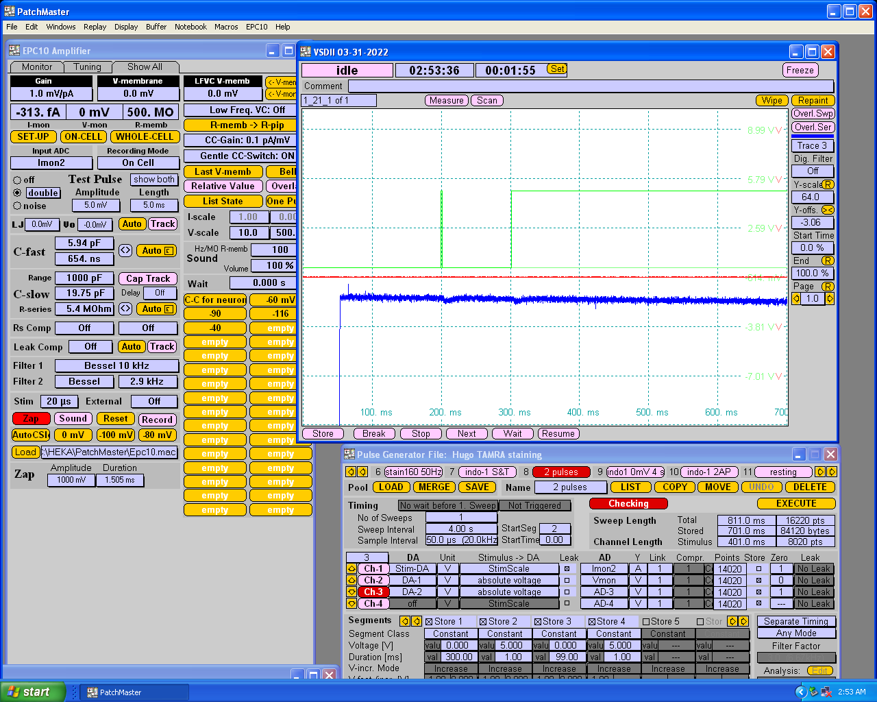Open the Filter 2 Bessel type selector
The image size is (877, 702).
[x=84, y=382]
